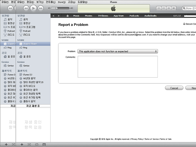Start playback with the front window Play button

(33, 8)
